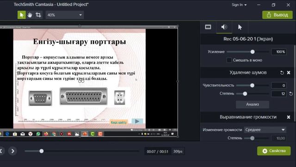Screen dimensions: 296x167
Task: Click the Чувствительность slider handle
Action: coord(252,85)
